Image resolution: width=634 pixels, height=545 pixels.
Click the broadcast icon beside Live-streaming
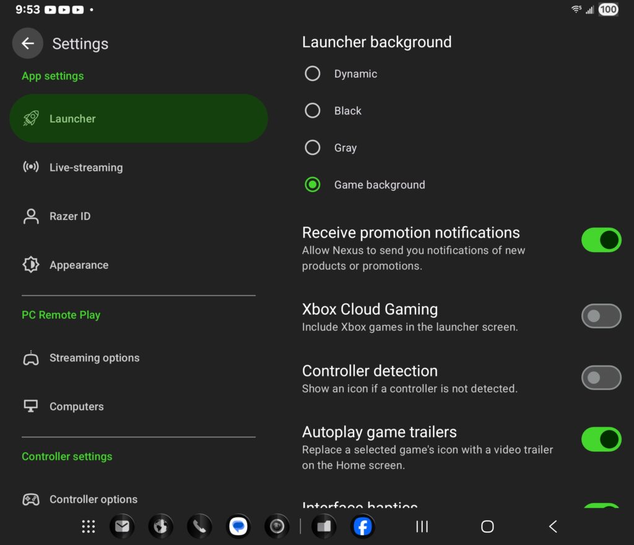tap(31, 167)
